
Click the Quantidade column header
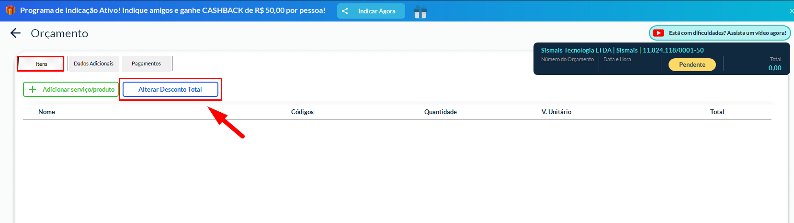tap(440, 112)
